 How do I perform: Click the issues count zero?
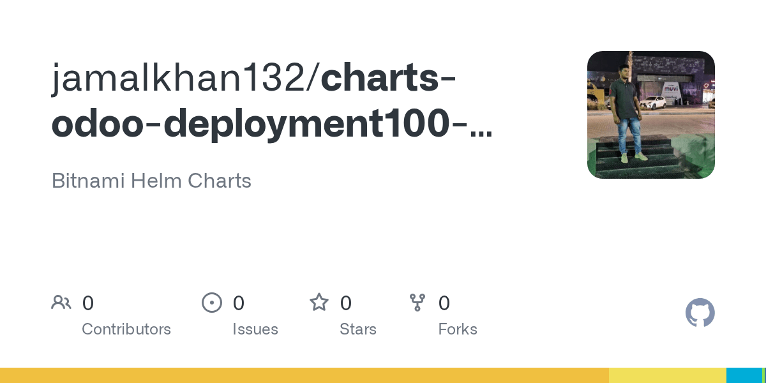239,303
